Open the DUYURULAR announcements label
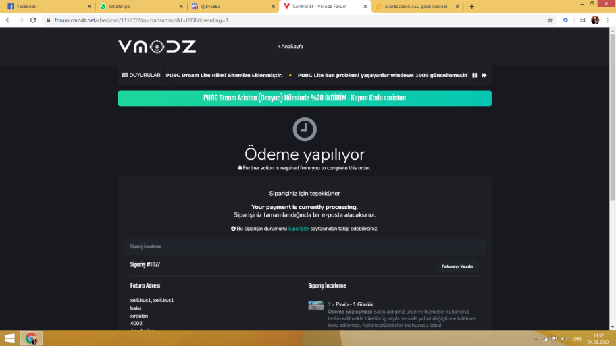Viewport: 616px width, 346px height. pos(141,75)
